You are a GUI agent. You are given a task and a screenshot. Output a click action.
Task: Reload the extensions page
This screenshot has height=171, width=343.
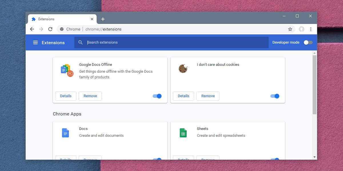click(x=51, y=29)
